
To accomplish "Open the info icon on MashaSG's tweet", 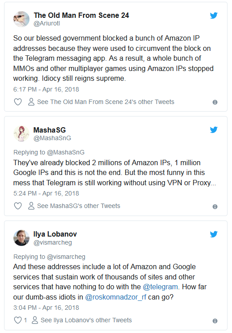I will click(x=215, y=206).
